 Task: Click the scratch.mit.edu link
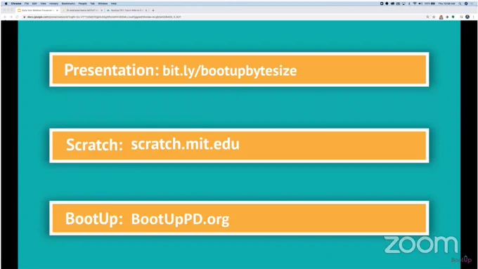185,144
